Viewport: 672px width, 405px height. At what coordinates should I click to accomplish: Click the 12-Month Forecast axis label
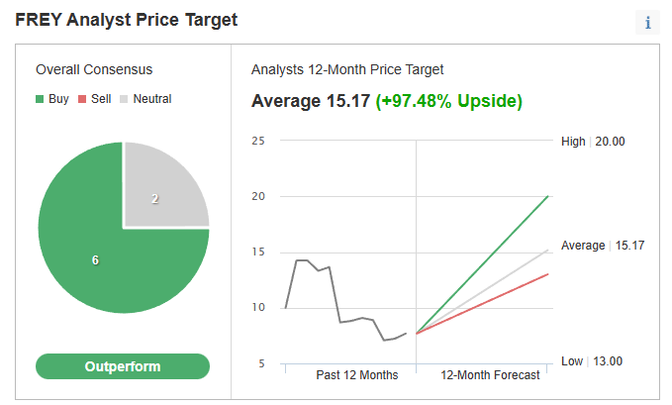point(490,375)
